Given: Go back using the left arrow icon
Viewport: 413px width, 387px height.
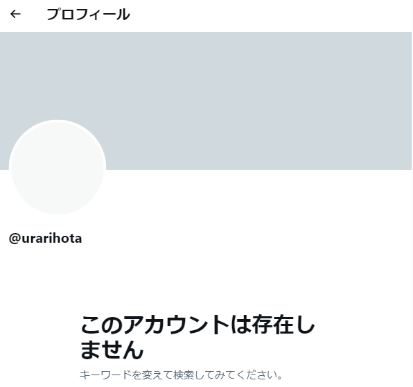Looking at the screenshot, I should [x=15, y=14].
